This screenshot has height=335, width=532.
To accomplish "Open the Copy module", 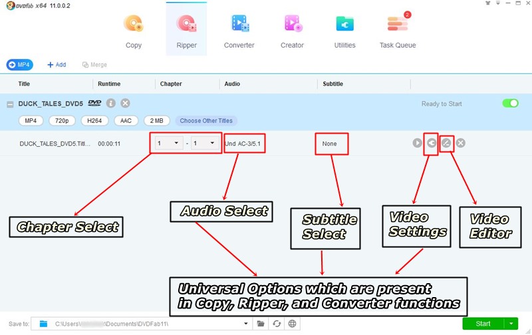I will coord(134,32).
